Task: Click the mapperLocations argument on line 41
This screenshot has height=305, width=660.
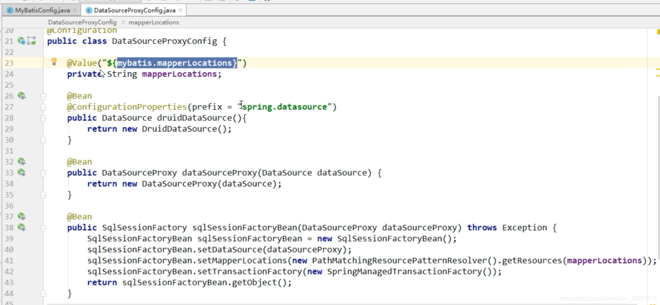Action: (604, 261)
